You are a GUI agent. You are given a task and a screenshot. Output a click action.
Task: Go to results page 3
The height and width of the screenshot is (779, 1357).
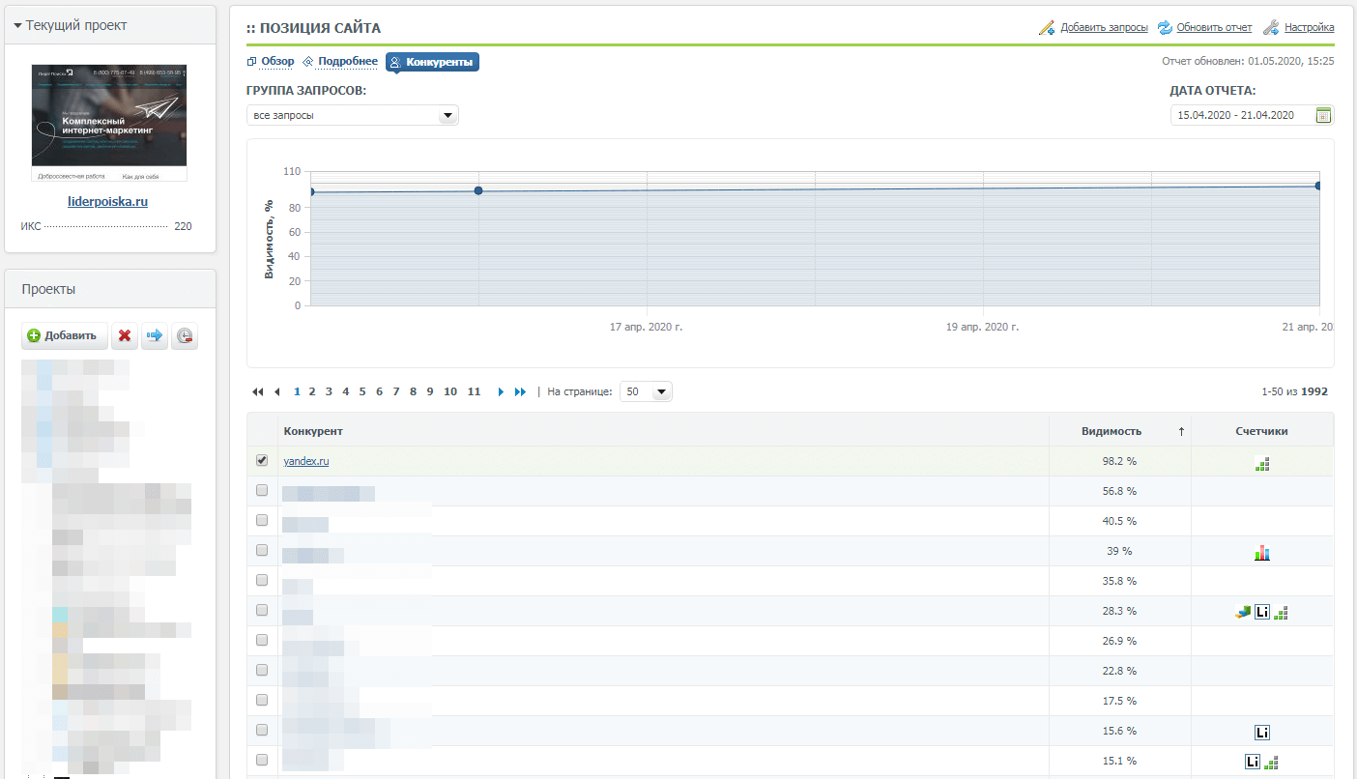(329, 392)
